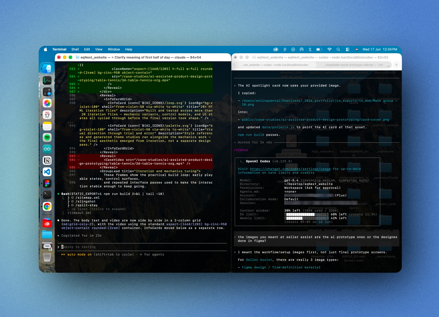Click the '/slingshot' build output row

(86, 202)
